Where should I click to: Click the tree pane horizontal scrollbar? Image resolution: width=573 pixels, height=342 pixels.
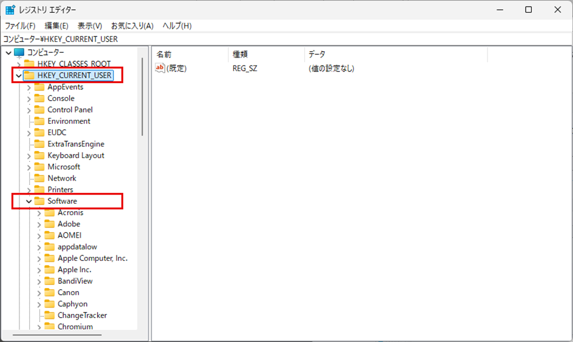coord(57,334)
